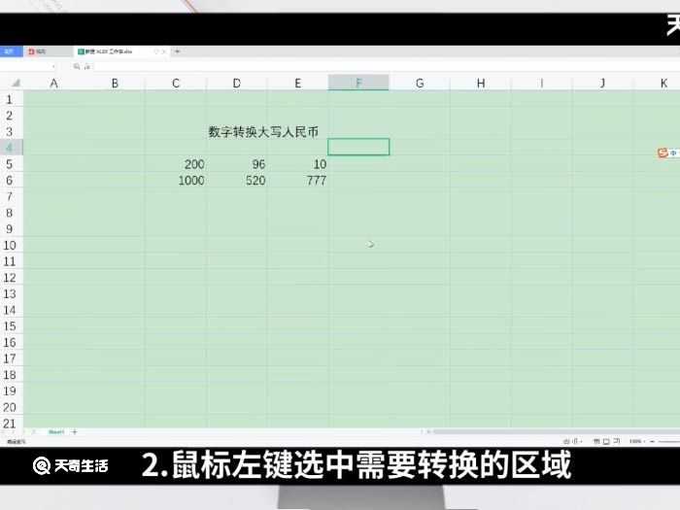Select the highlighted column F header
This screenshot has width=680, height=510.
[x=358, y=83]
